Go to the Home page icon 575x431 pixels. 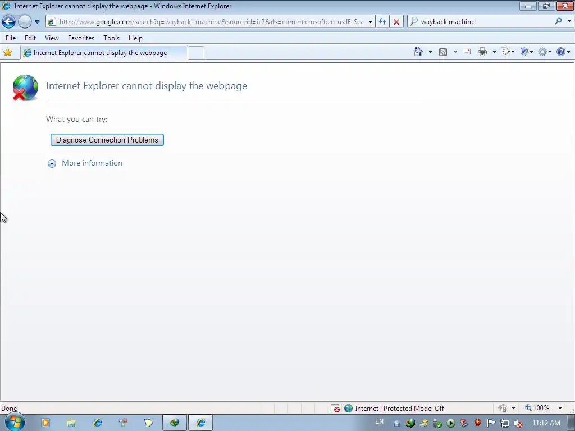click(x=418, y=52)
